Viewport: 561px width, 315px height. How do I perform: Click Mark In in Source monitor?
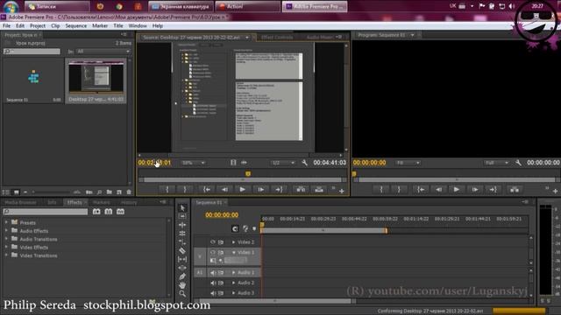pos(167,190)
